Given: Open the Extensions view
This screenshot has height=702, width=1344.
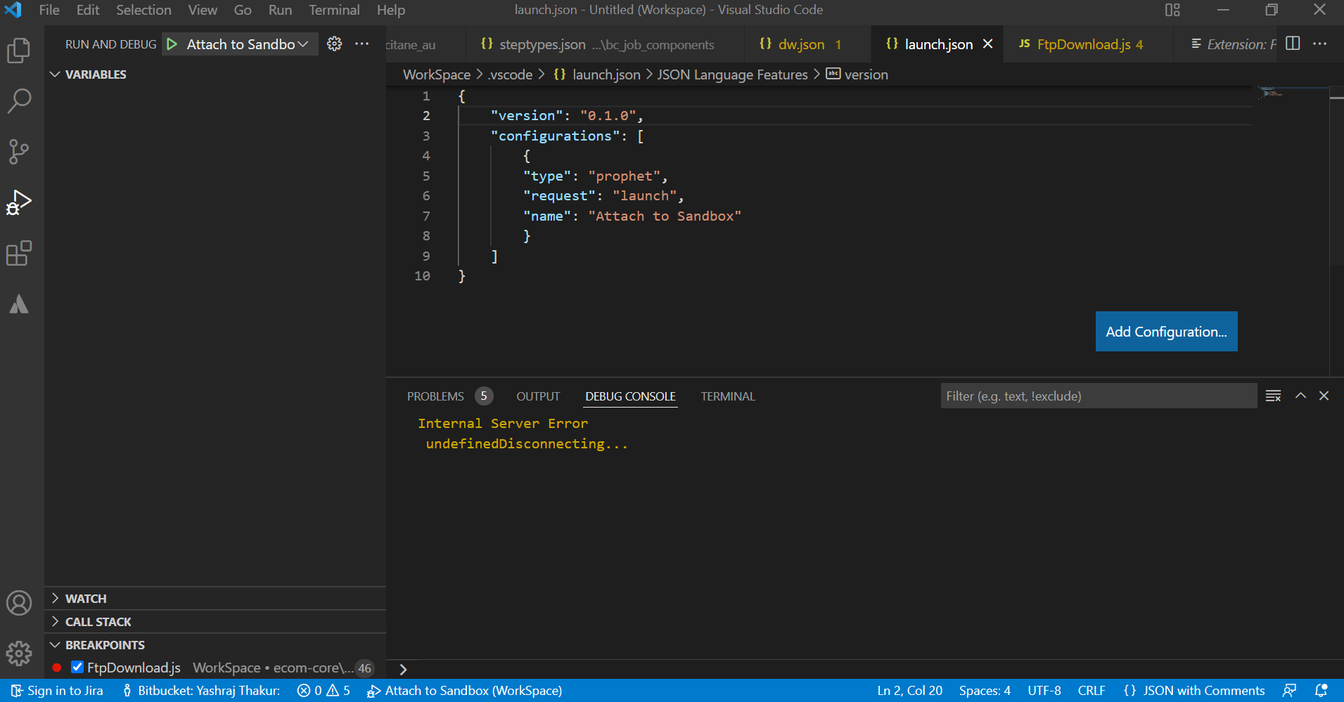Looking at the screenshot, I should 19,253.
